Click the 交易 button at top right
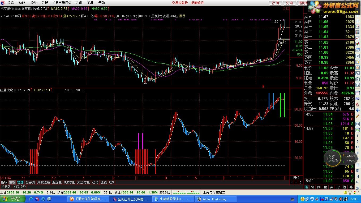Viewport: 361px width, 203px height. tap(289, 3)
